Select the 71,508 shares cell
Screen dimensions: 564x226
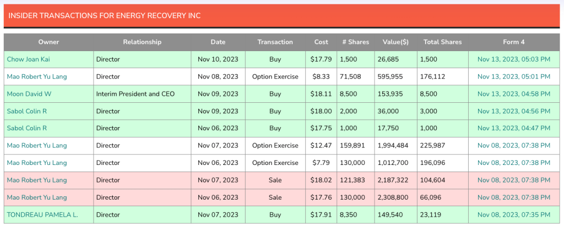356,76
